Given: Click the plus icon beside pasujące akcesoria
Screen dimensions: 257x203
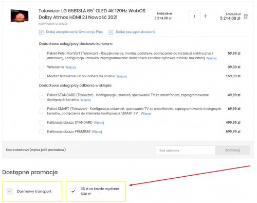Looking at the screenshot, I should tap(111, 32).
